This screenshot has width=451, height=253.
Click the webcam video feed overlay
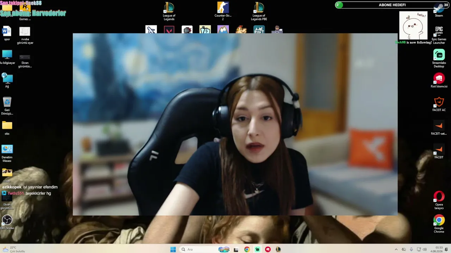pyautogui.click(x=235, y=124)
